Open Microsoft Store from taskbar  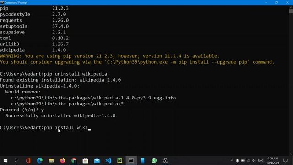click(86, 160)
